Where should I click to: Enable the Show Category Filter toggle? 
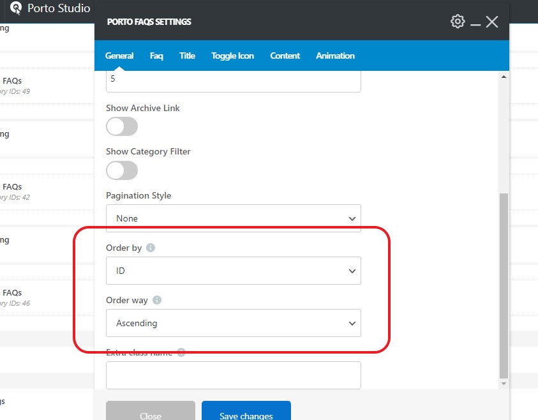click(x=122, y=170)
